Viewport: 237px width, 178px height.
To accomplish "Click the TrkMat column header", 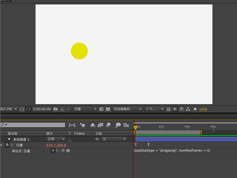I will [79, 133].
